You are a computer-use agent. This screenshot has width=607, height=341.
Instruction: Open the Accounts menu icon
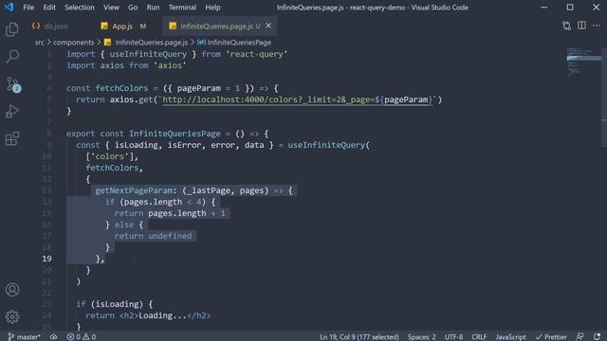(12, 290)
